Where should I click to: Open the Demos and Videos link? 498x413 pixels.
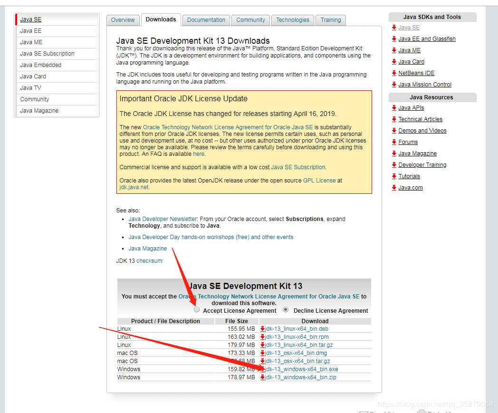point(422,131)
